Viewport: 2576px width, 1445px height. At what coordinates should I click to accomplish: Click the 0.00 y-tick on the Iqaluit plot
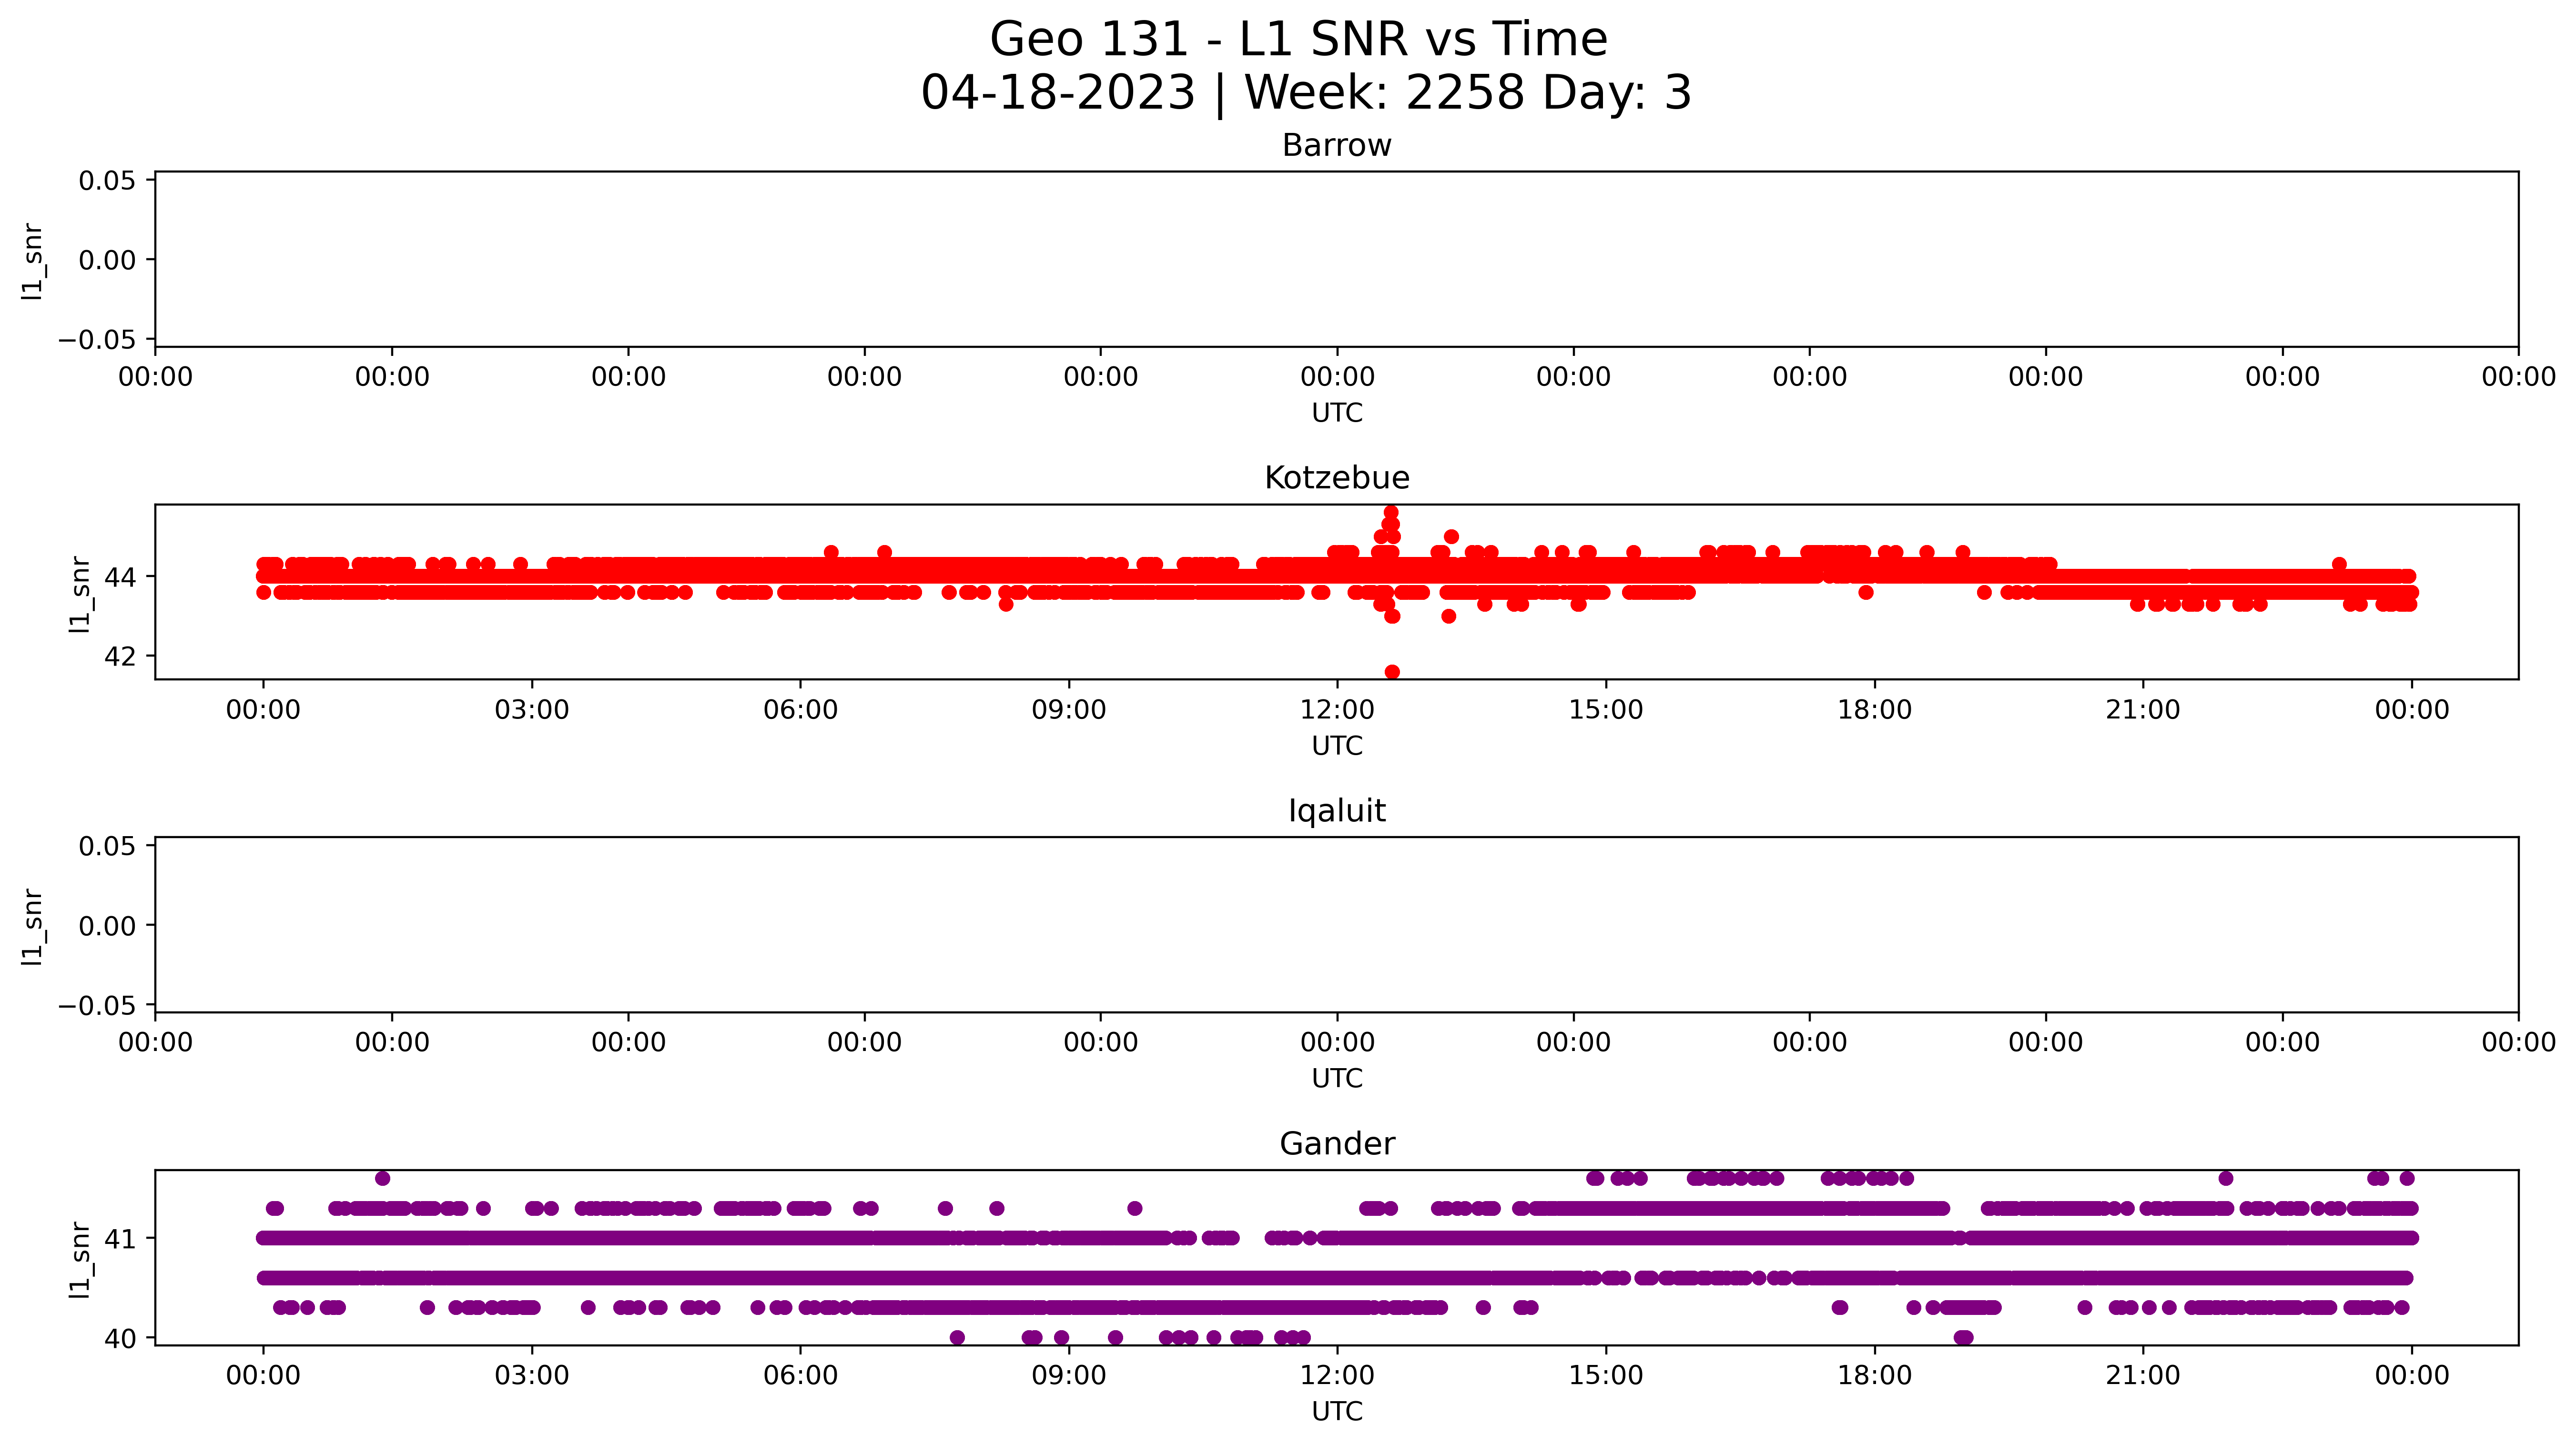[107, 926]
